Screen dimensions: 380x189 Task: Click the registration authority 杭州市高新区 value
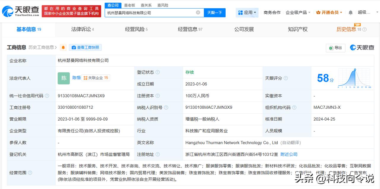[x=94, y=154]
